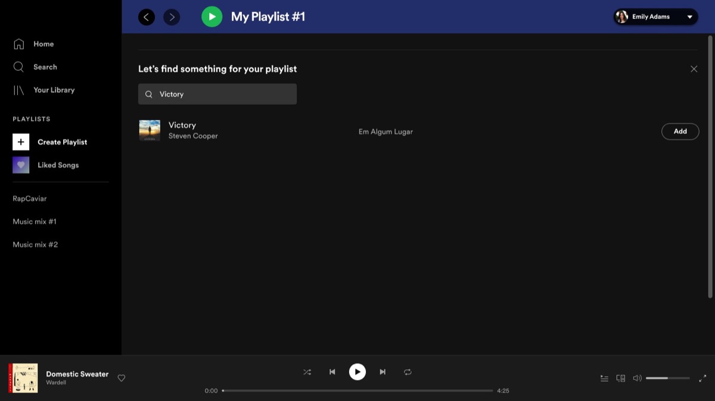Open the RapCaviar playlist

[x=30, y=198]
